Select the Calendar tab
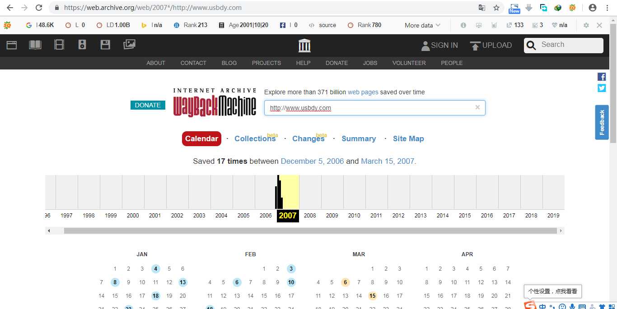617x309 pixels. [201, 138]
